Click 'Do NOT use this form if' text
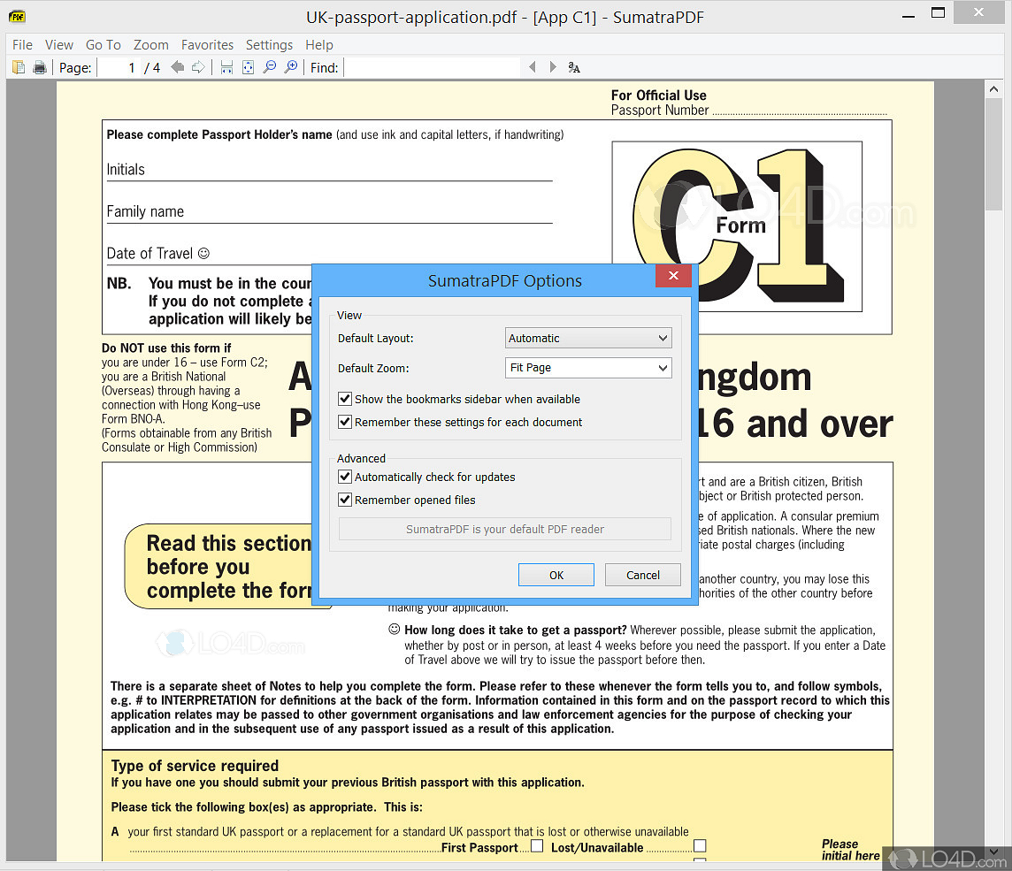The width and height of the screenshot is (1012, 871). click(x=166, y=348)
